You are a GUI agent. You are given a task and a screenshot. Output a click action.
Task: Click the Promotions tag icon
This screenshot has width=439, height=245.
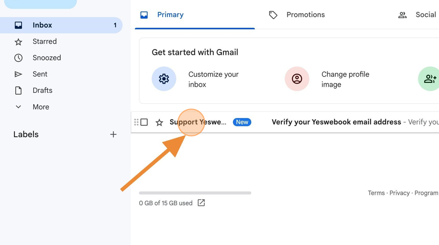click(273, 15)
